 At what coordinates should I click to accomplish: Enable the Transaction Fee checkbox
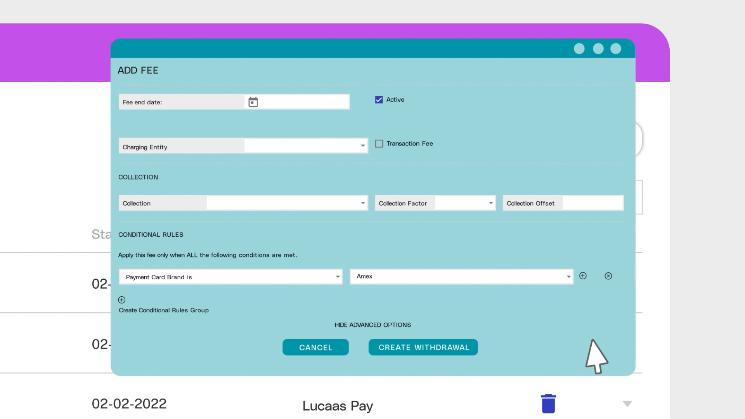(x=379, y=144)
